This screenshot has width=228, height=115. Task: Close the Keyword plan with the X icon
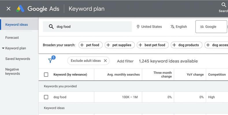pos(8,9)
